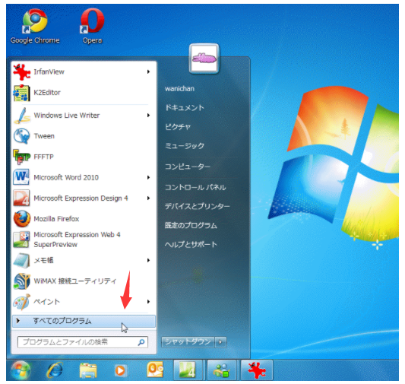Click the search magnifier icon
This screenshot has width=405, height=384.
[x=141, y=342]
